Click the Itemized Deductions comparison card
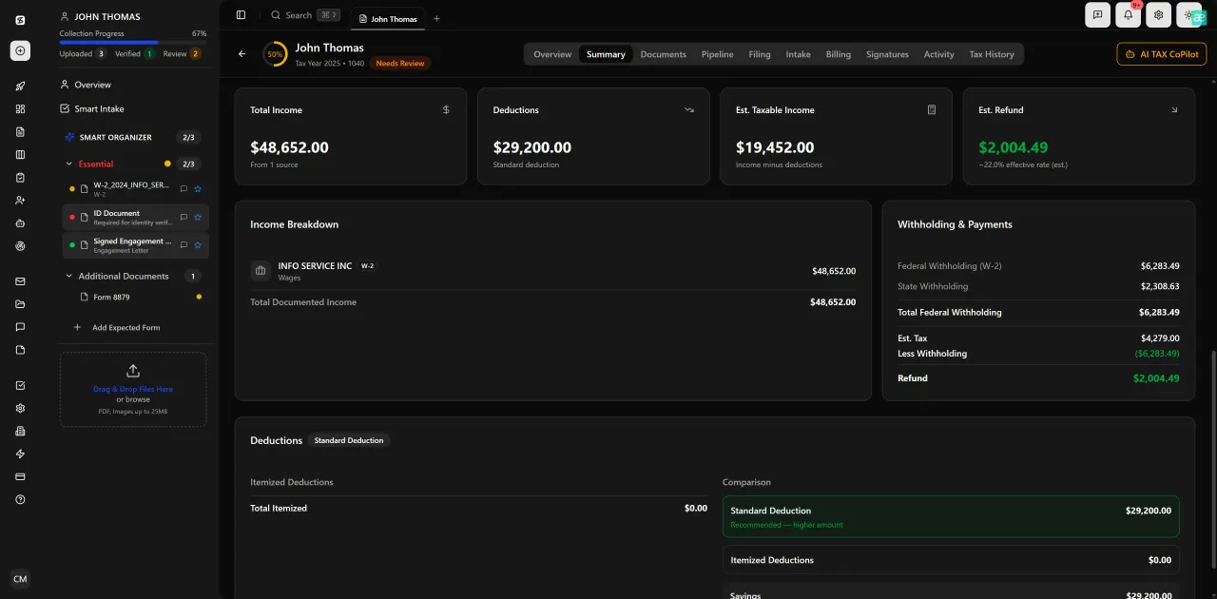The height and width of the screenshot is (599, 1217). (x=951, y=560)
